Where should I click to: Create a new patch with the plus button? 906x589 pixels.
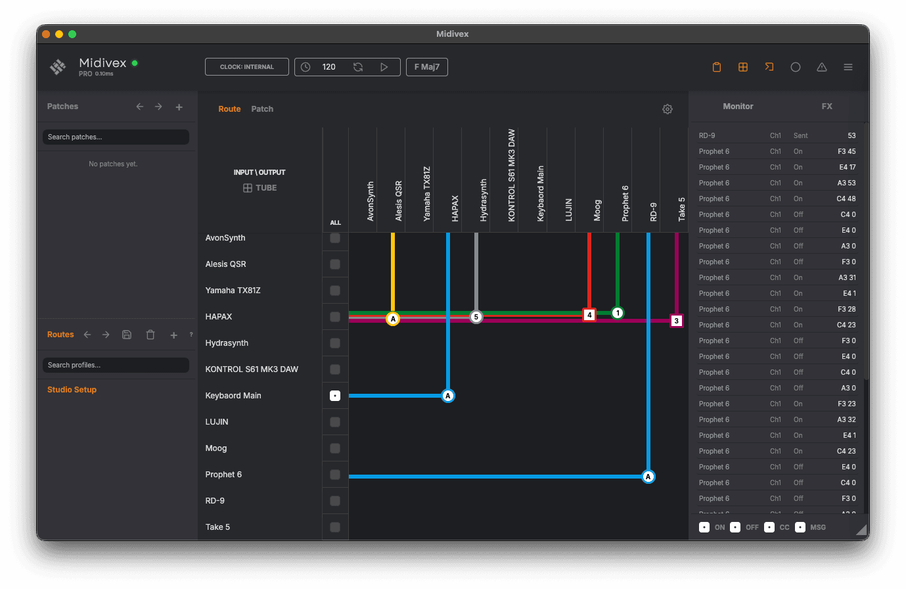pyautogui.click(x=179, y=106)
